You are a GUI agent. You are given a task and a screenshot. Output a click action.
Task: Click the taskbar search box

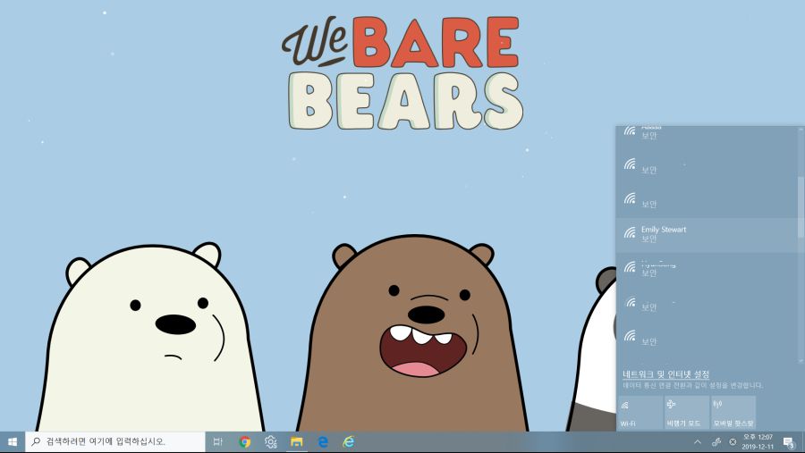coord(115,441)
